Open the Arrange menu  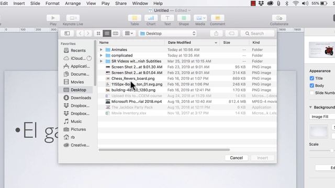pyautogui.click(x=73, y=4)
